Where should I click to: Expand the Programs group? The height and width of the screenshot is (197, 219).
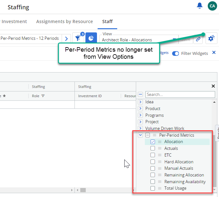coord(140,115)
